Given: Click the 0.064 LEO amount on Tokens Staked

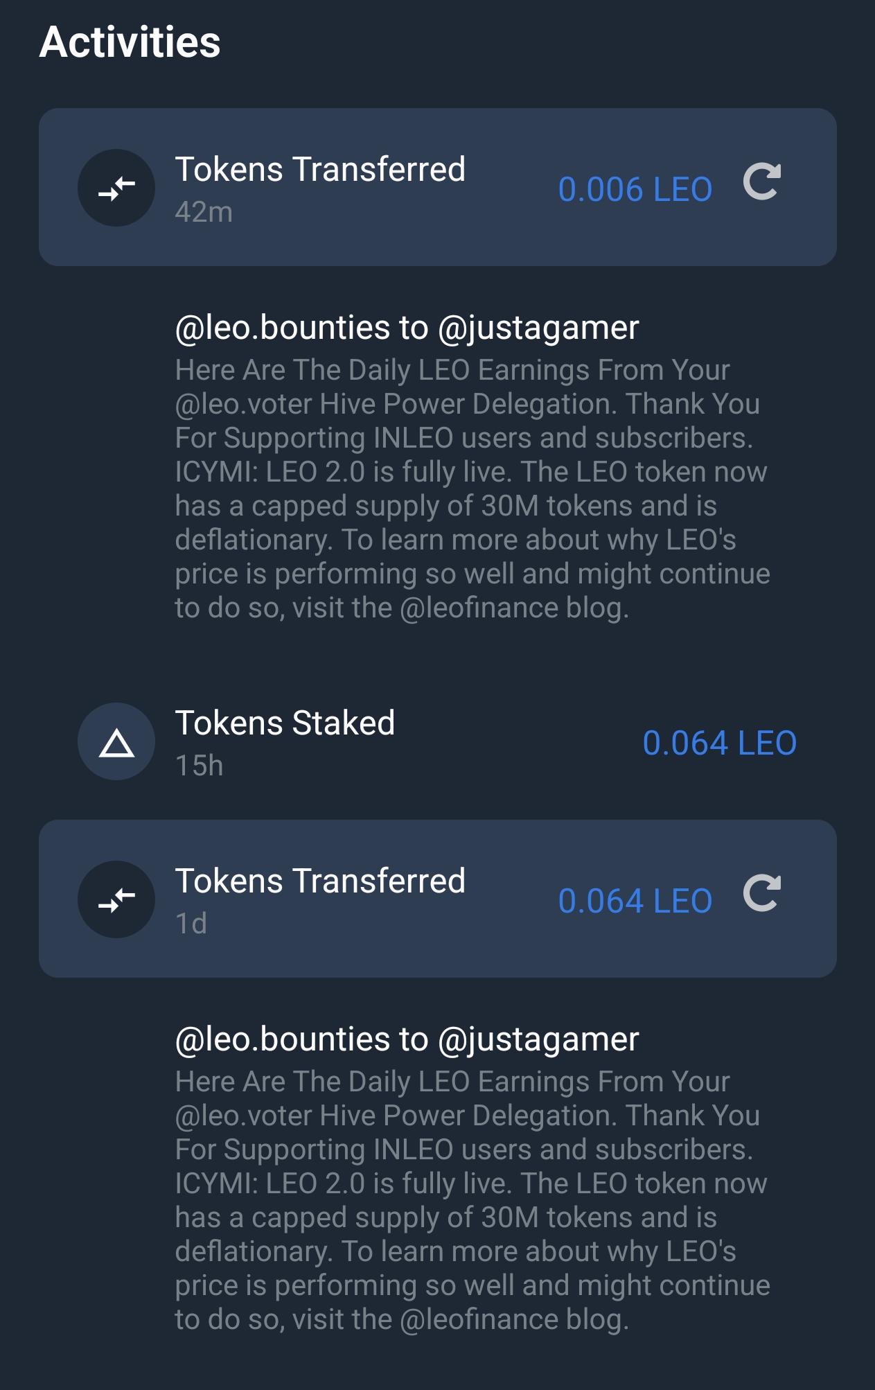Looking at the screenshot, I should [x=719, y=743].
